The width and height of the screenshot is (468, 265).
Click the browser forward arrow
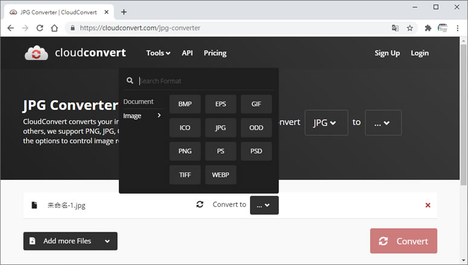point(25,28)
